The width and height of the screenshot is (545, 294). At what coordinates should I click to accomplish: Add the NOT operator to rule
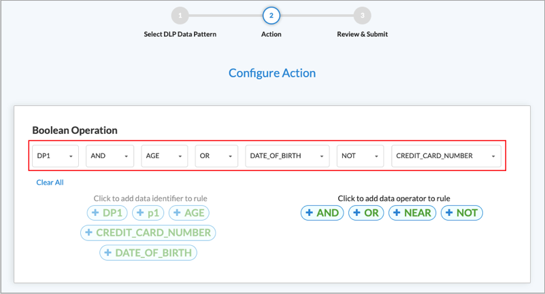point(461,213)
